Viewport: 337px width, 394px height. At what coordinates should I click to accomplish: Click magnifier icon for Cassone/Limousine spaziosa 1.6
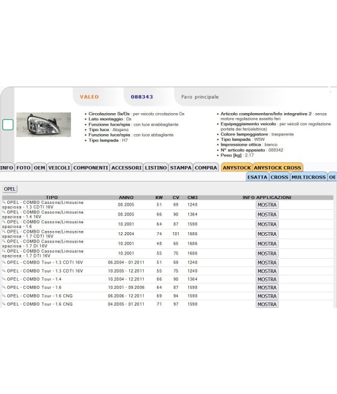click(4, 221)
